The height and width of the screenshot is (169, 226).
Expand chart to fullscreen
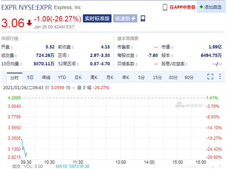[x=210, y=76]
